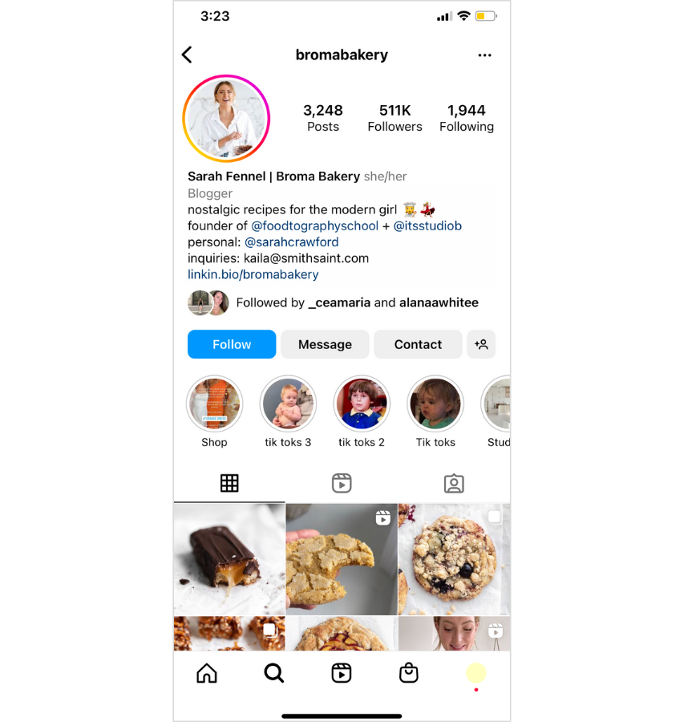
Task: Switch to the tagged photos tab
Action: [454, 483]
